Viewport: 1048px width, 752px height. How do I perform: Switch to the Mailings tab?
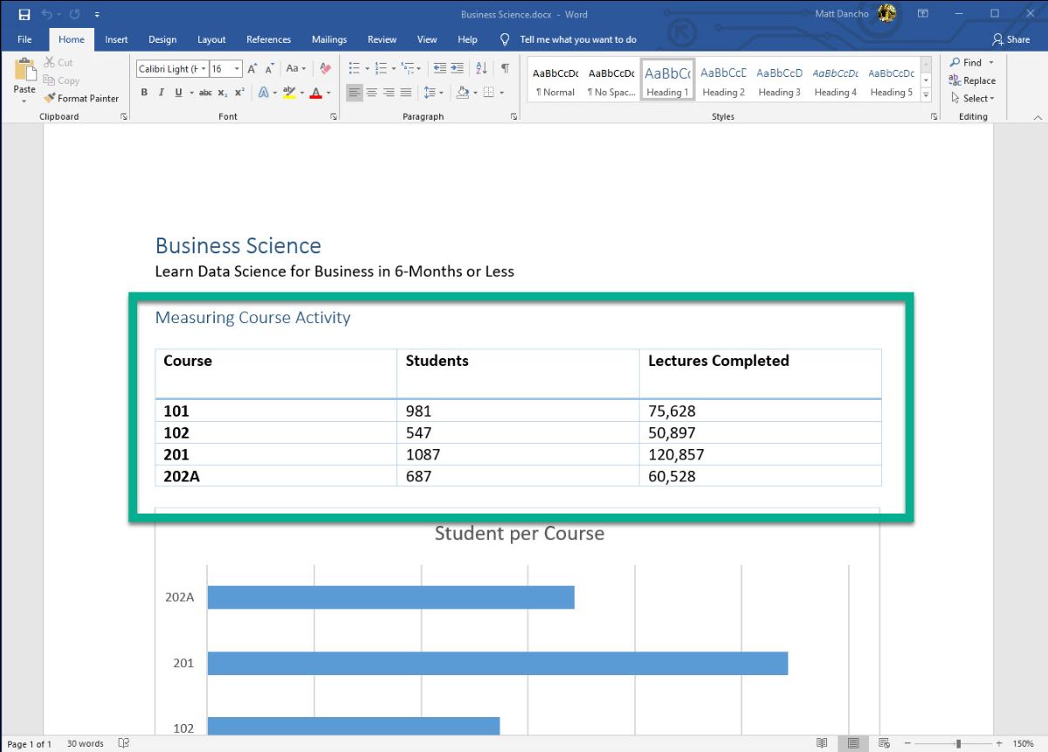coord(329,39)
